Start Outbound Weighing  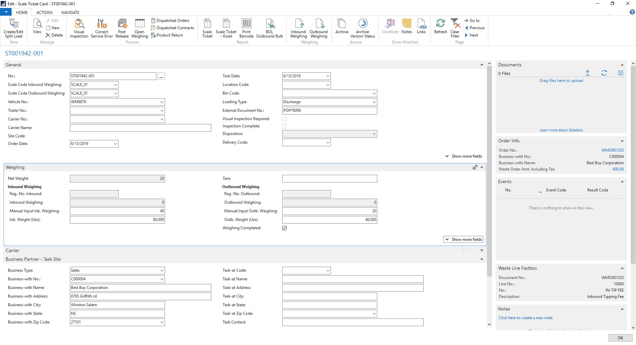pos(319,29)
